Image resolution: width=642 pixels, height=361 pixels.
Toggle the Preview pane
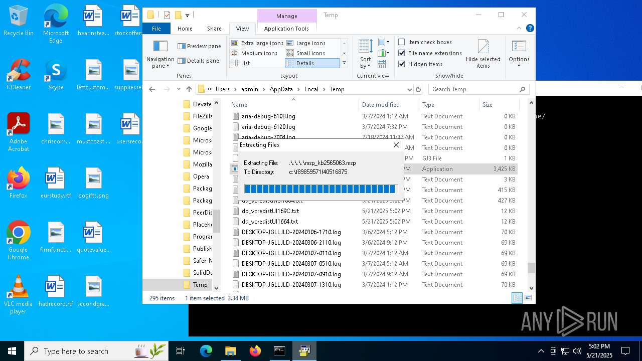[x=199, y=46]
